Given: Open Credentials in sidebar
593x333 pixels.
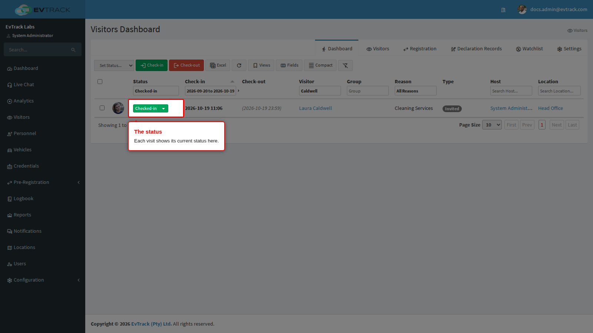Looking at the screenshot, I should click(26, 166).
